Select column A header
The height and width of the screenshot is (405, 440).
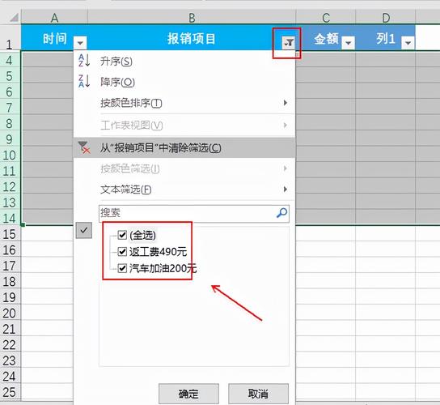pos(54,18)
